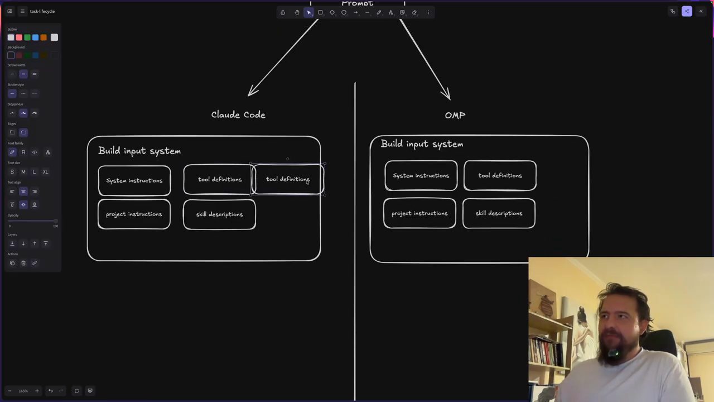Viewport: 714px width, 402px height.
Task: Select the Pencil draw tool
Action: point(379,12)
